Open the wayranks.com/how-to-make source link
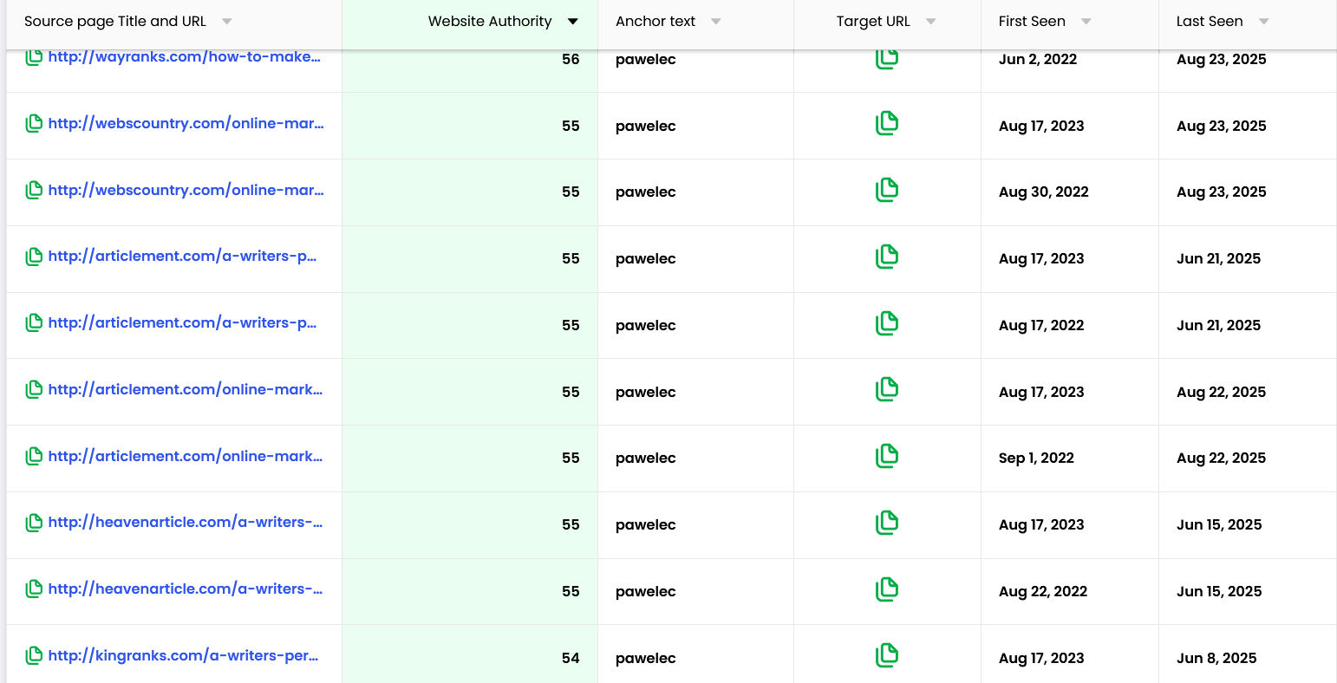This screenshot has width=1337, height=683. 184,57
